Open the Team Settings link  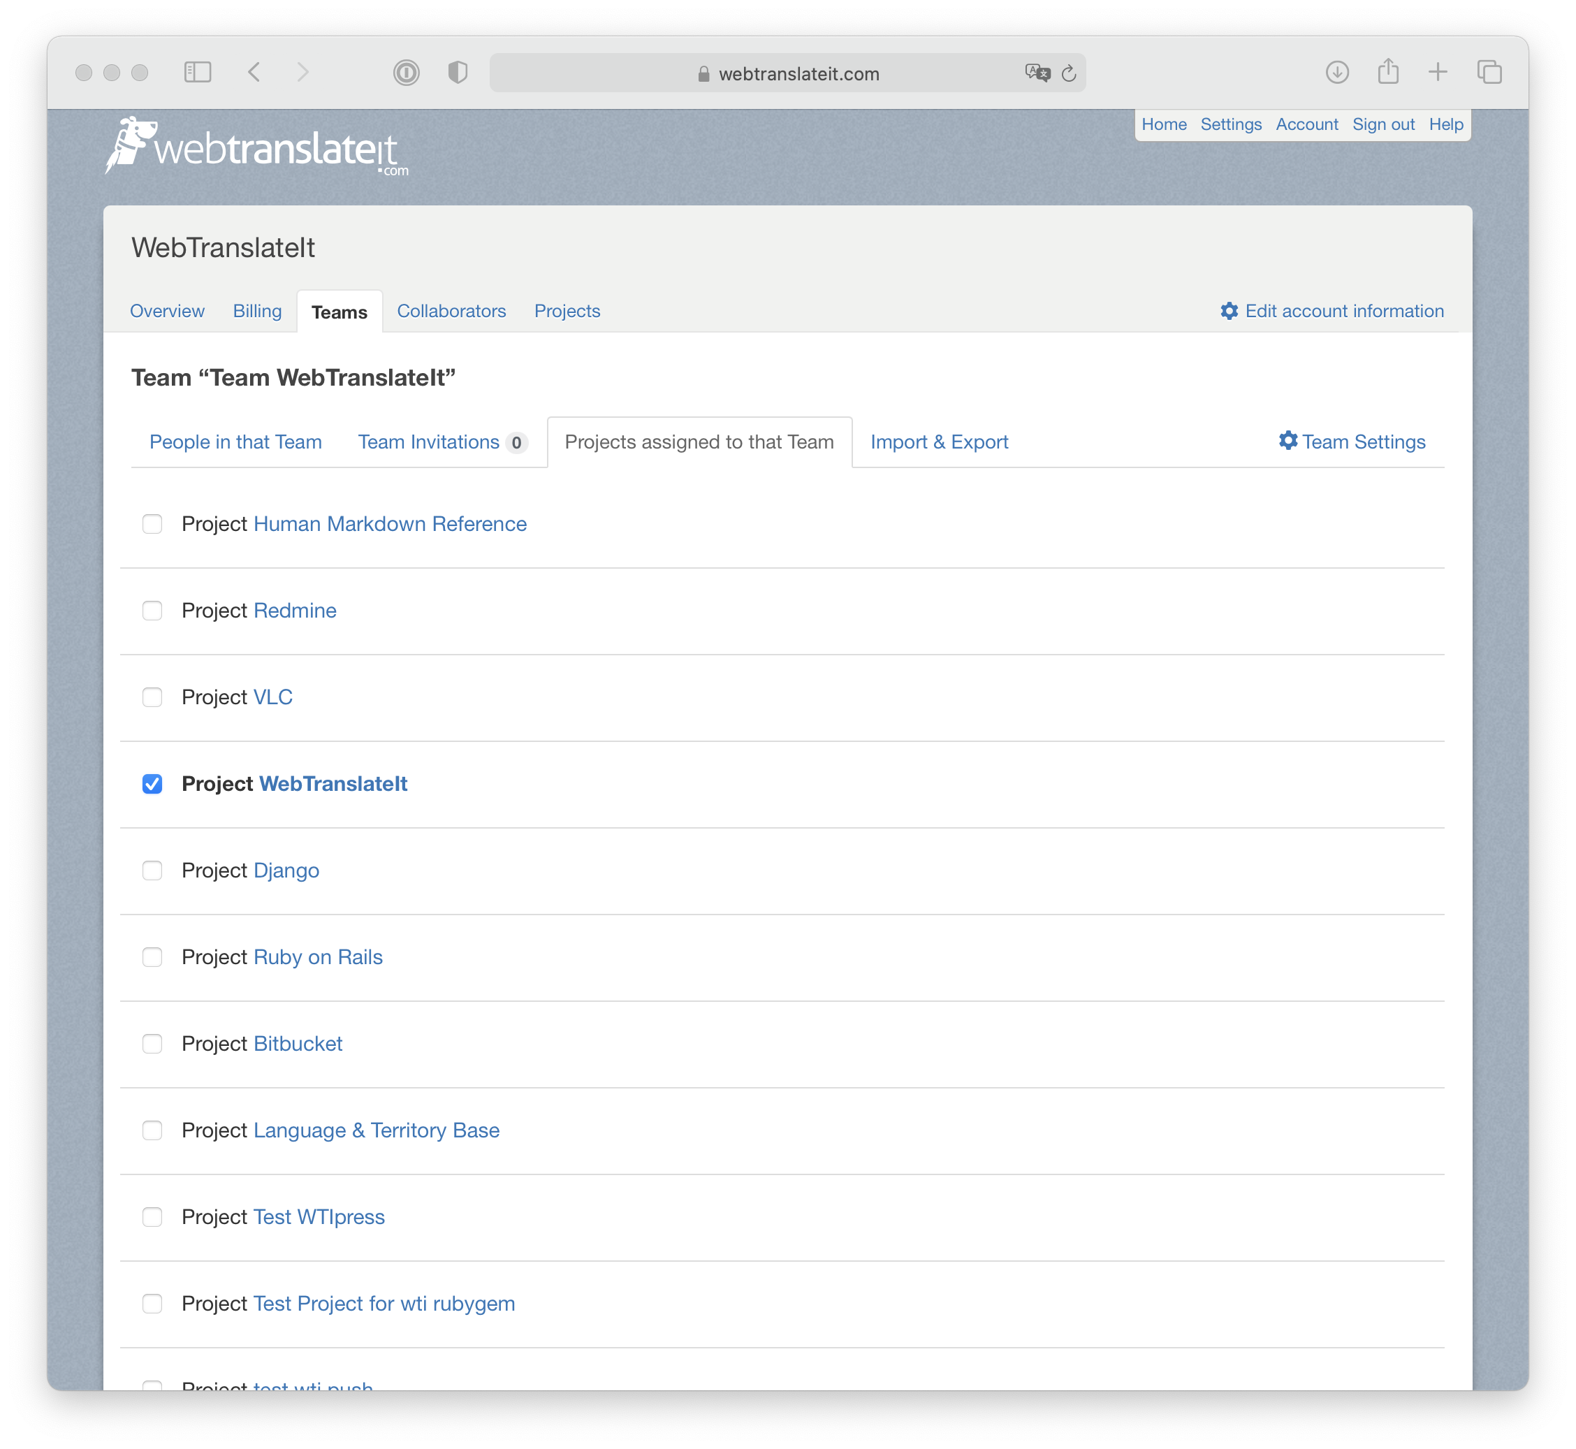[x=1364, y=442]
